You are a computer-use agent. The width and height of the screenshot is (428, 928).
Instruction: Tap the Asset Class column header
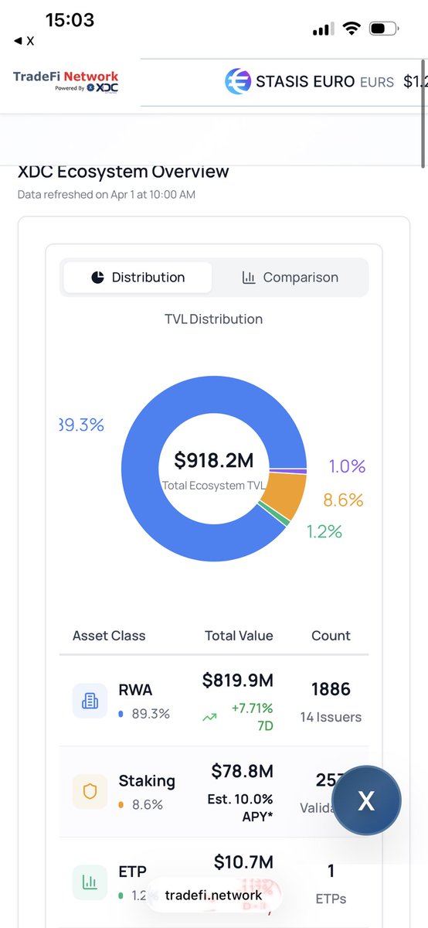pos(109,636)
